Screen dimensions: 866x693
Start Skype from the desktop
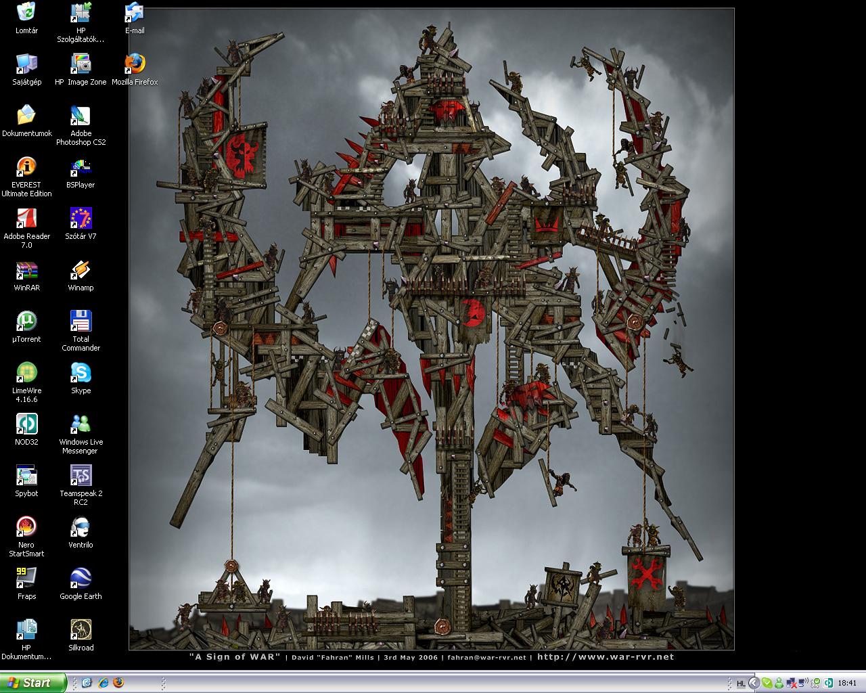(x=80, y=373)
